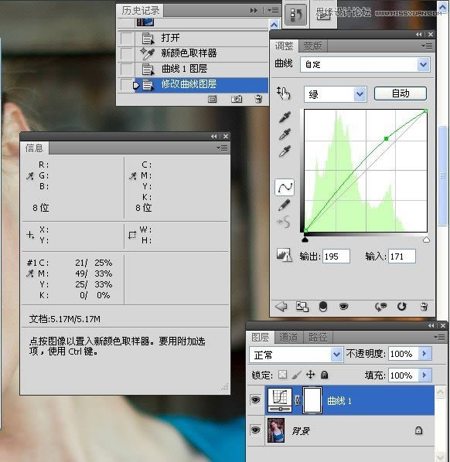Image resolution: width=450 pixels, height=462 pixels.
Task: Switch to the 蒙版 tab
Action: pos(312,46)
